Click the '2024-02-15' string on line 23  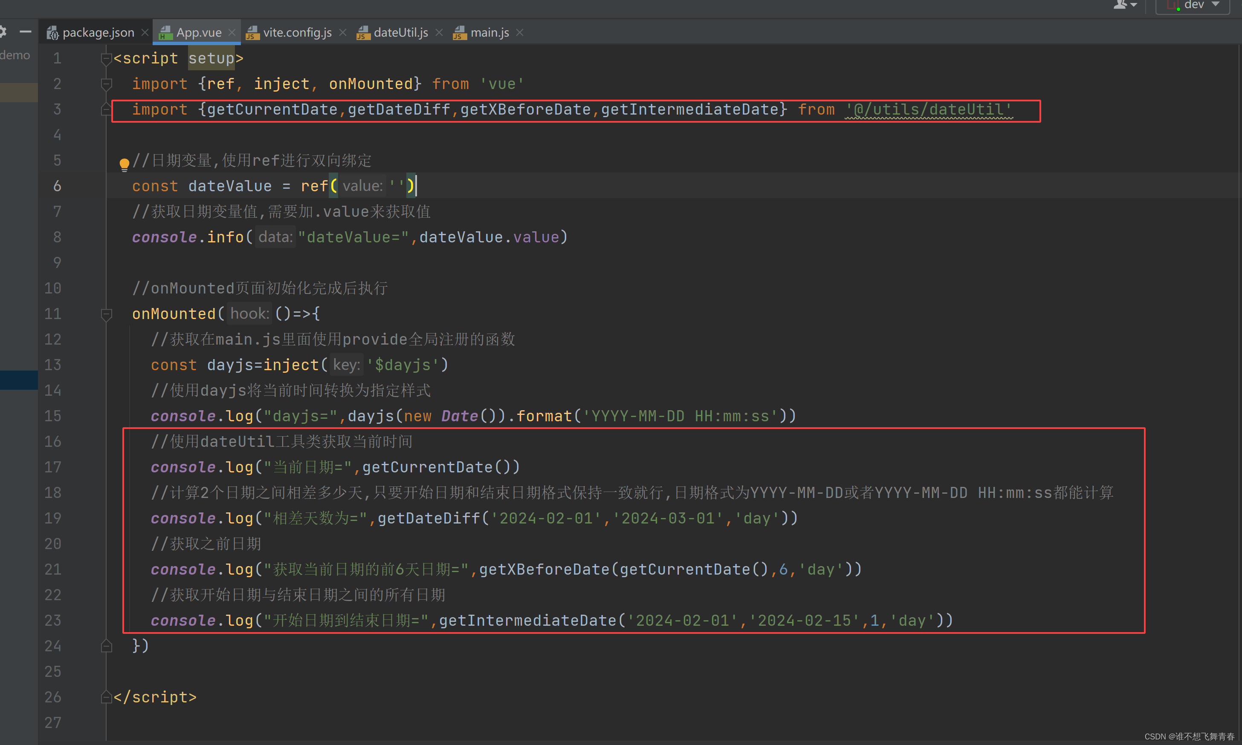coord(805,621)
